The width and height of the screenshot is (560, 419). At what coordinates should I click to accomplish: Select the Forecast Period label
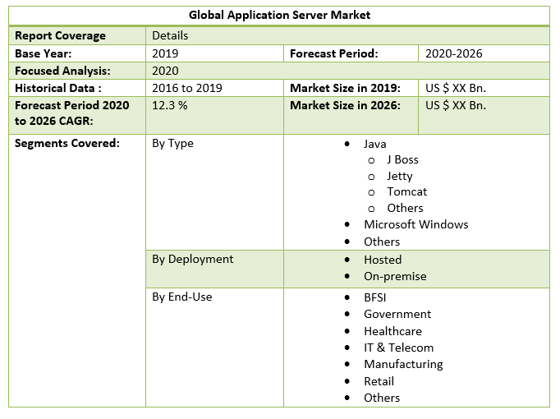coord(333,53)
